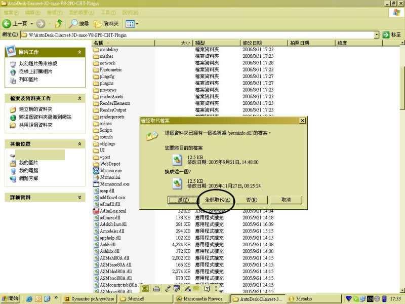
Task: Click the Go (移至) button by the address bar
Action: (x=391, y=34)
